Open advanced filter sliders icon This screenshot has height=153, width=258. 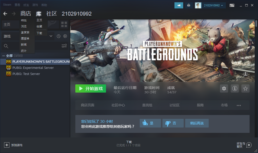pos(64,46)
